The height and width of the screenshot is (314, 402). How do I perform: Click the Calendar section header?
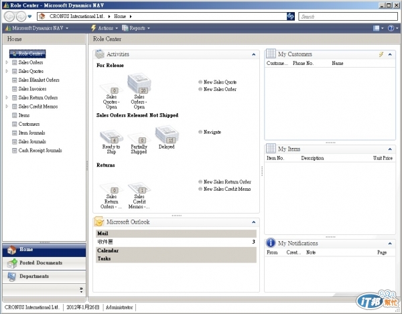click(176, 251)
